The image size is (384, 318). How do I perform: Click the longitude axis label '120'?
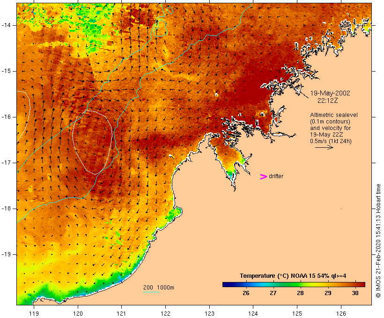click(x=78, y=314)
